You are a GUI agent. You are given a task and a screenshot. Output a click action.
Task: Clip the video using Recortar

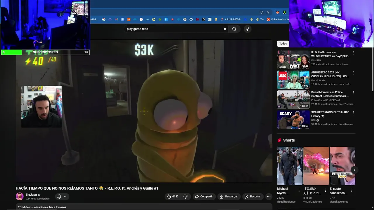coord(253,197)
